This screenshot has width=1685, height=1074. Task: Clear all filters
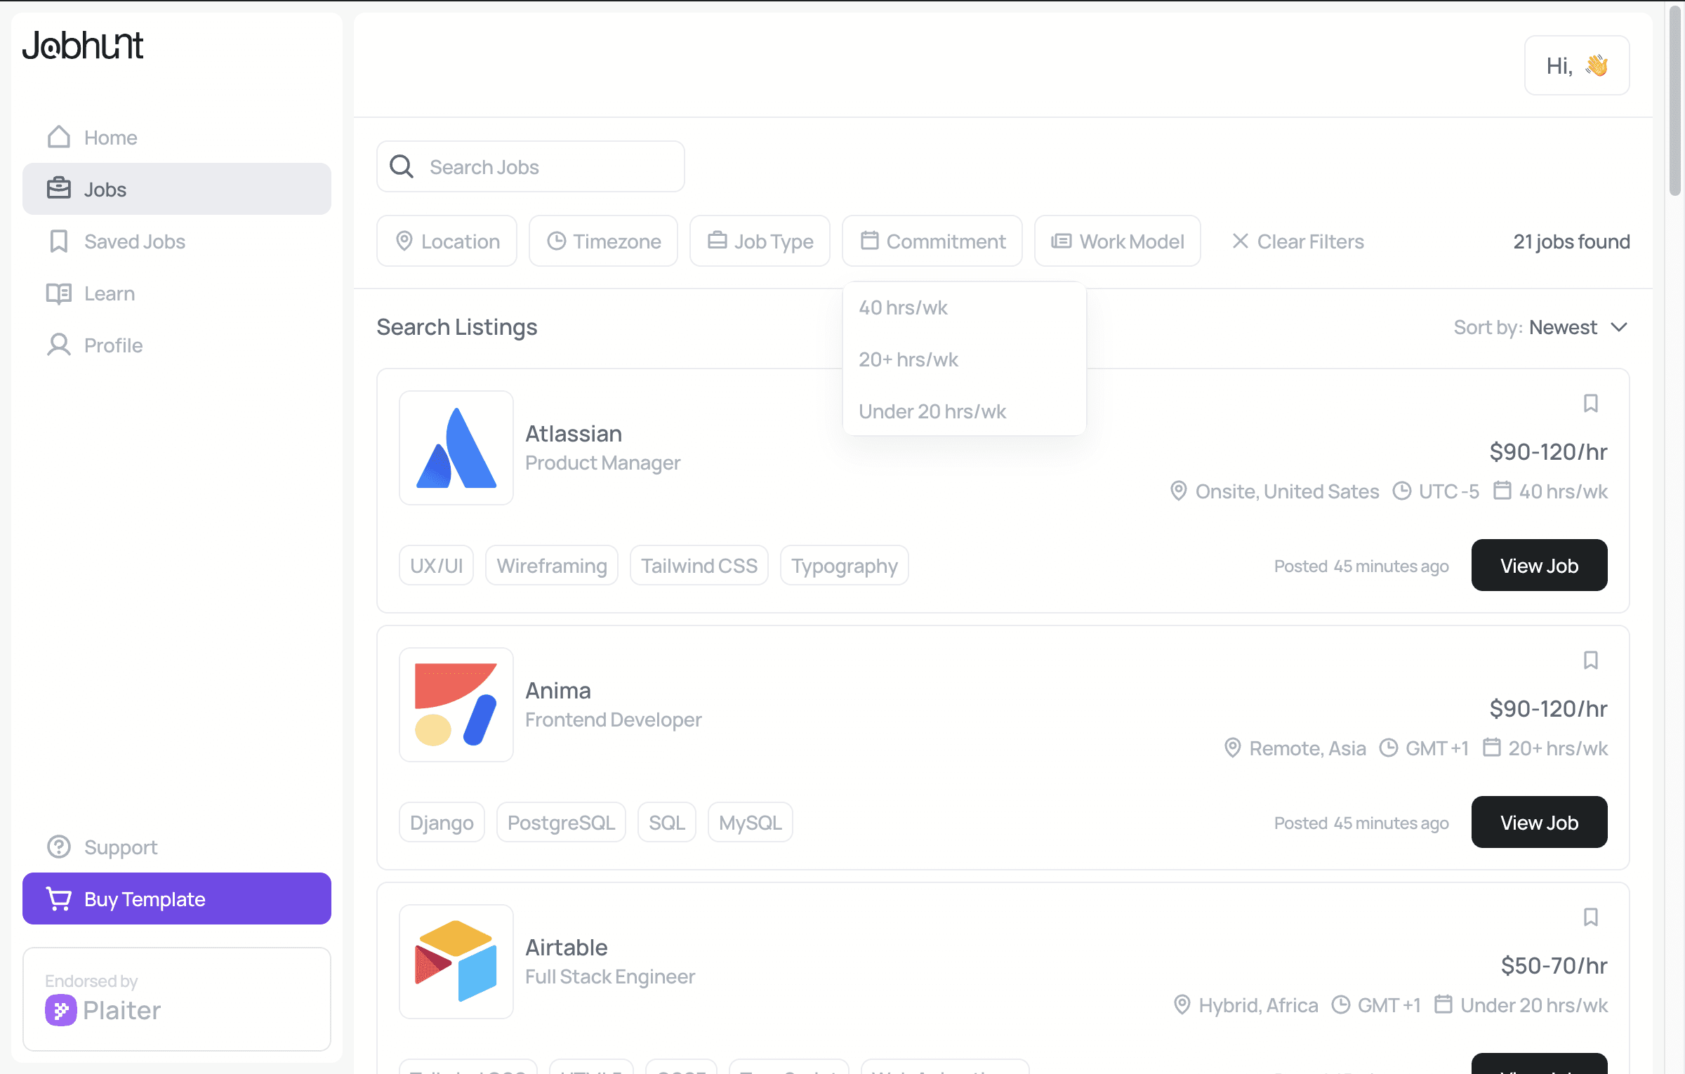(x=1297, y=241)
